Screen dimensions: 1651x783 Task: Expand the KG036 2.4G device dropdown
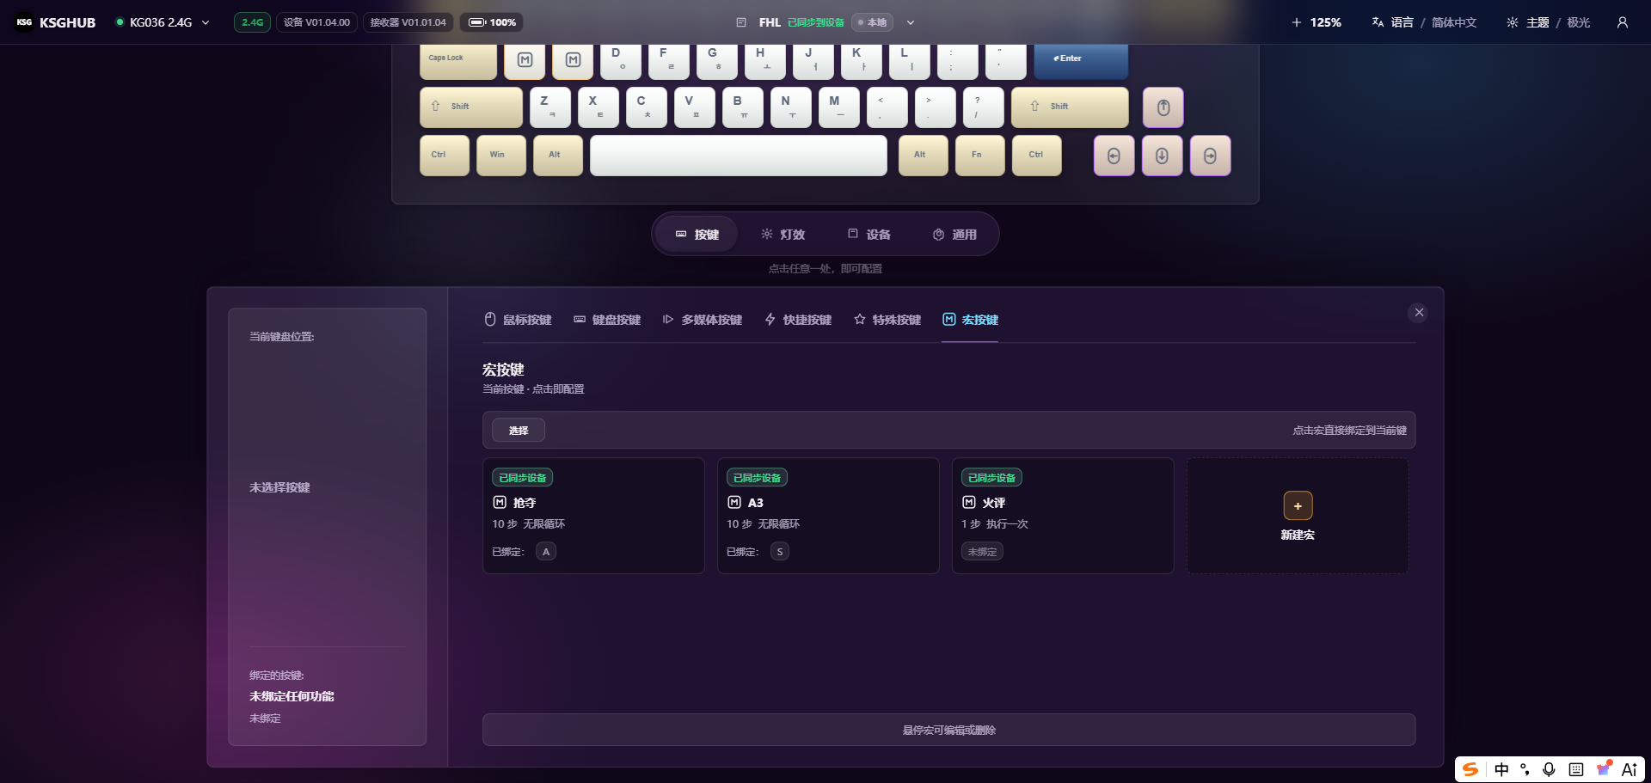tap(163, 22)
